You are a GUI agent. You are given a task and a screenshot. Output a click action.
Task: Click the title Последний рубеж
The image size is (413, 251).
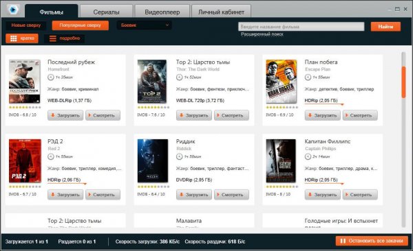(x=71, y=62)
